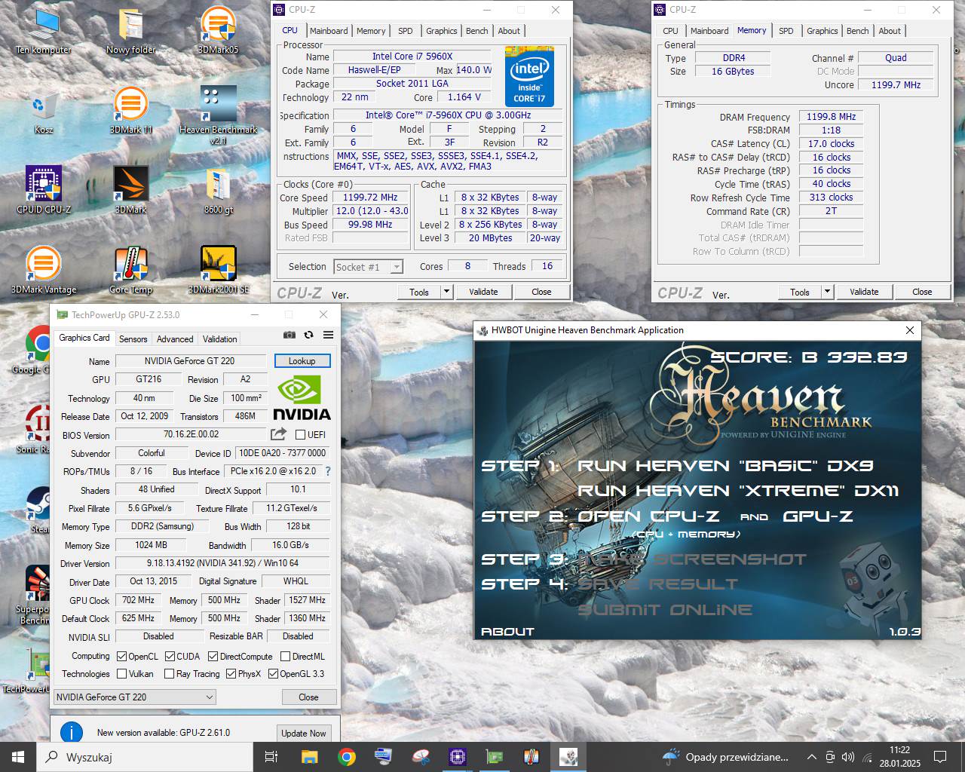Toggle the DirectML checkbox

point(283,657)
